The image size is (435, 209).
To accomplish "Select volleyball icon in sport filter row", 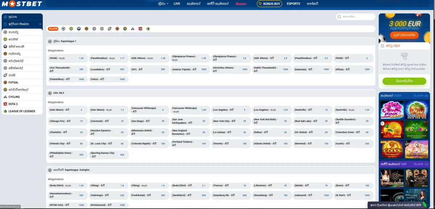I will (x=94, y=29).
